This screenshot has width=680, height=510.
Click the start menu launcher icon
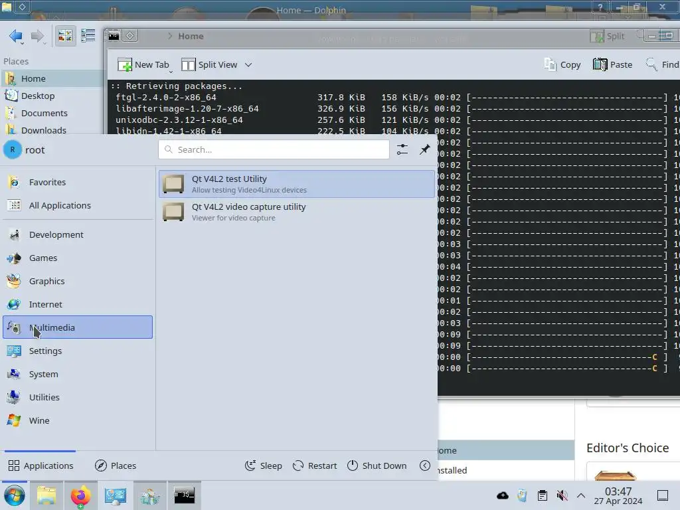tap(15, 495)
